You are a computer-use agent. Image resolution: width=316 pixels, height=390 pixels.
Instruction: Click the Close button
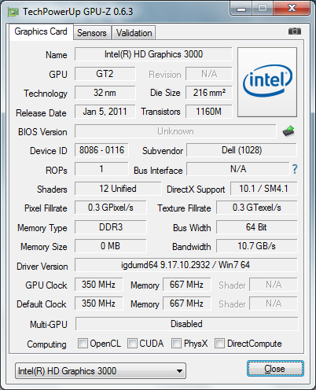coord(275,369)
